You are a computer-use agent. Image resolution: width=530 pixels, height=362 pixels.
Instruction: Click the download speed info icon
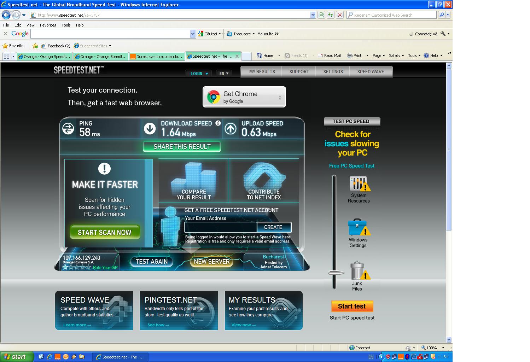coord(218,123)
